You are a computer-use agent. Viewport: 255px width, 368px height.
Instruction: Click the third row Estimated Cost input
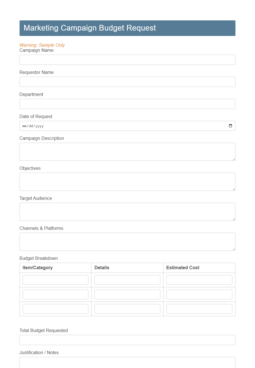point(199,309)
